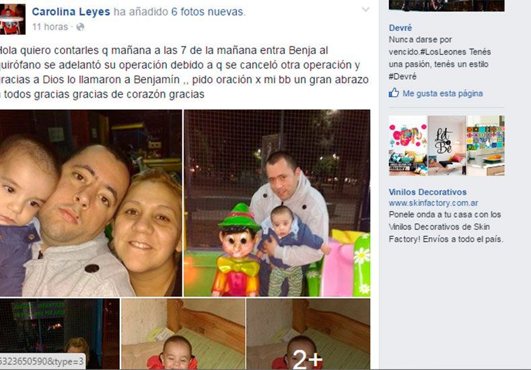Expand the post options chevron
This screenshot has height=370, width=531.
pyautogui.click(x=365, y=9)
